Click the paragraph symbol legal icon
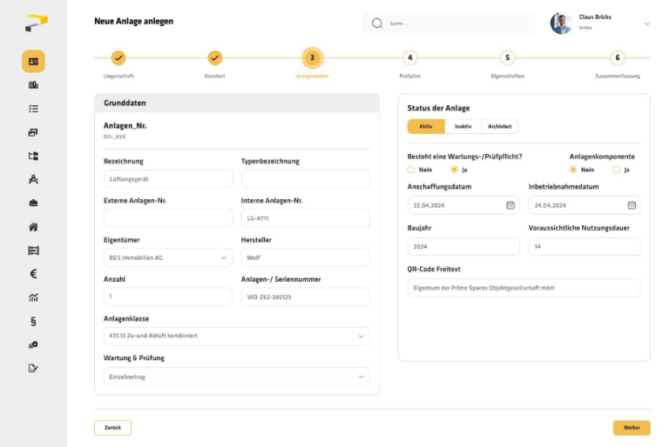 tap(33, 321)
